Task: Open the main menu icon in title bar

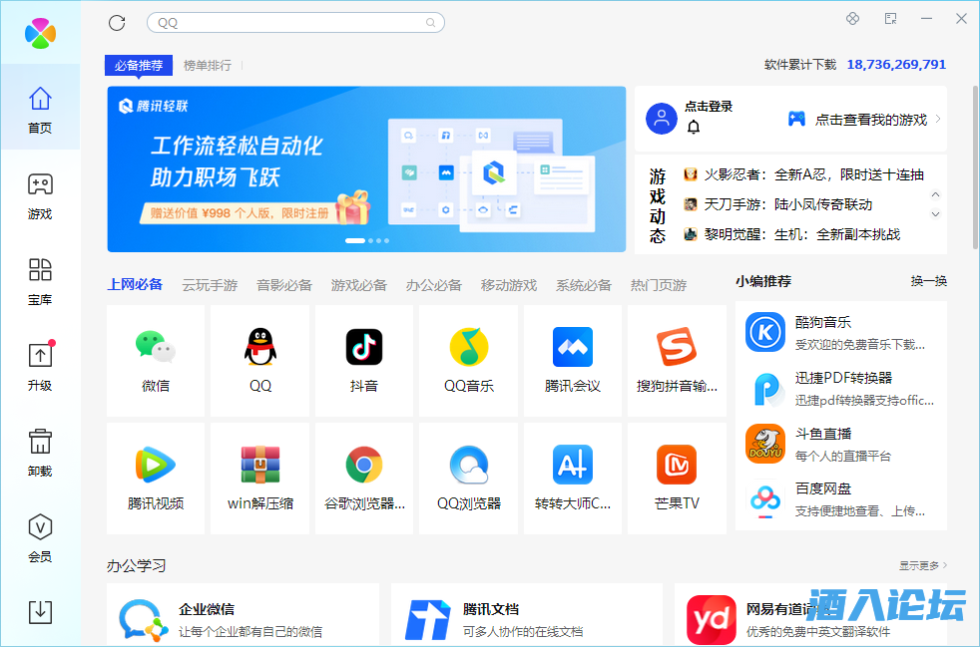Action: [x=891, y=19]
